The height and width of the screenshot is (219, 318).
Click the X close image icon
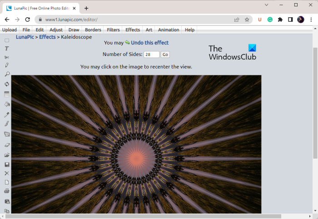[x=7, y=173]
